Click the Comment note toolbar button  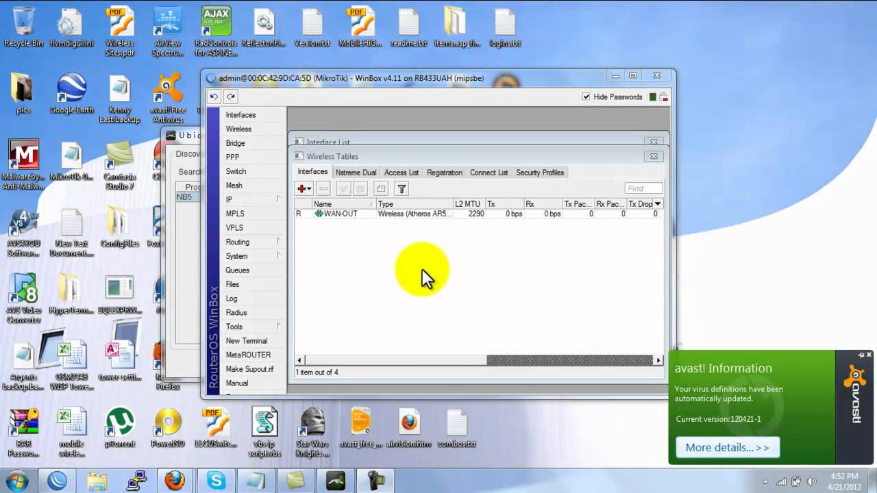(381, 188)
